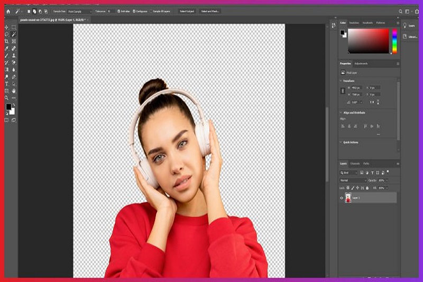Screen dimensions: 423x282
Task: Switch to the Adjustments tab
Action: coord(361,63)
